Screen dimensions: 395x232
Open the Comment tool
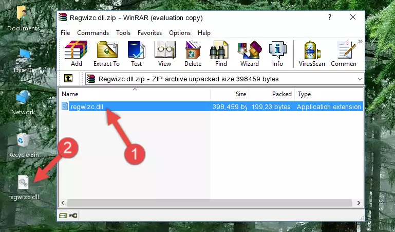(x=344, y=53)
